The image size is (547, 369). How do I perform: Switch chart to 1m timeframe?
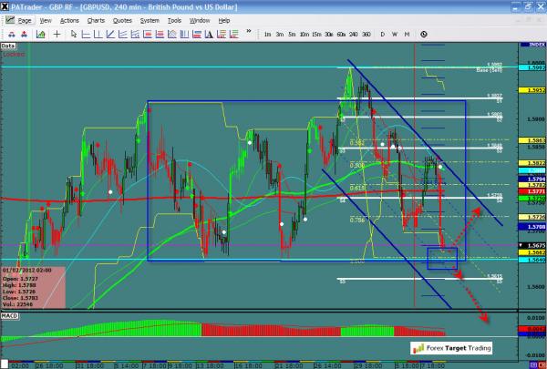267,35
